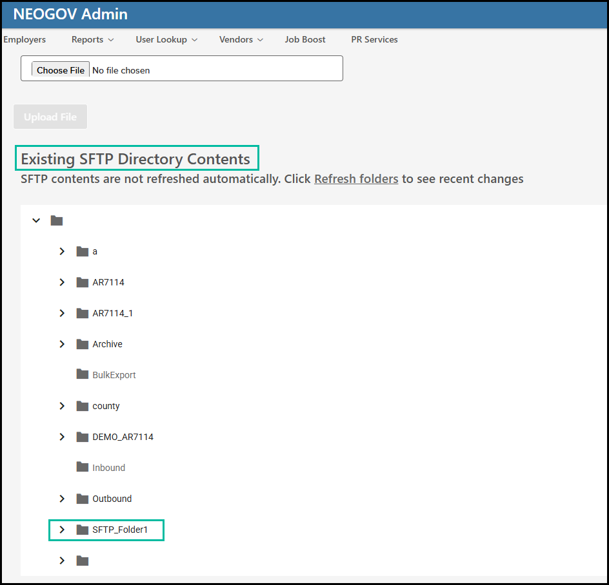Viewport: 609px width, 585px height.
Task: Select the 'AR7114' folder name
Action: tap(108, 282)
